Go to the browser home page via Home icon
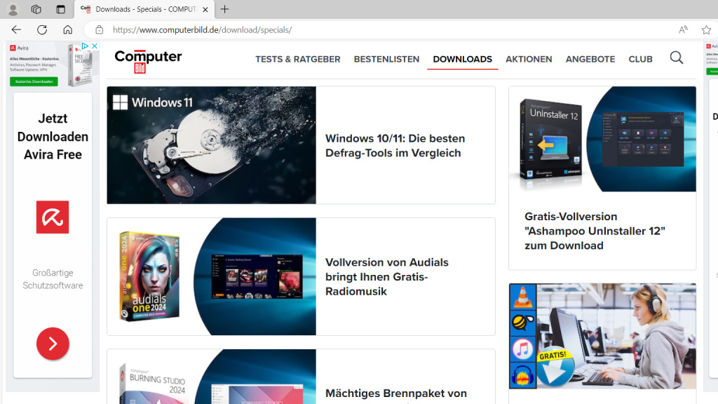Viewport: 718px width, 404px height. (x=67, y=29)
